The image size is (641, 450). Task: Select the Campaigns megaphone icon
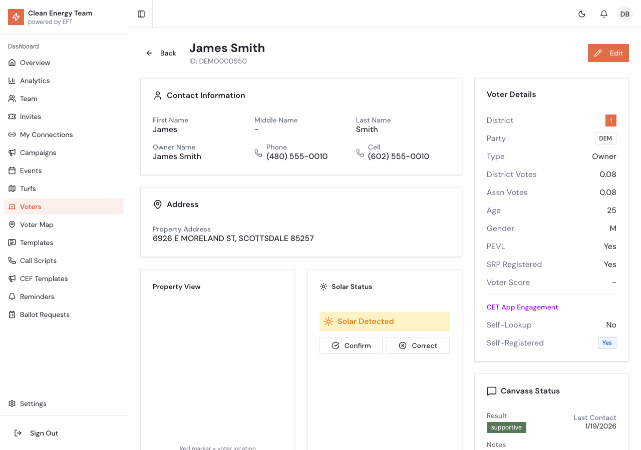click(x=12, y=152)
